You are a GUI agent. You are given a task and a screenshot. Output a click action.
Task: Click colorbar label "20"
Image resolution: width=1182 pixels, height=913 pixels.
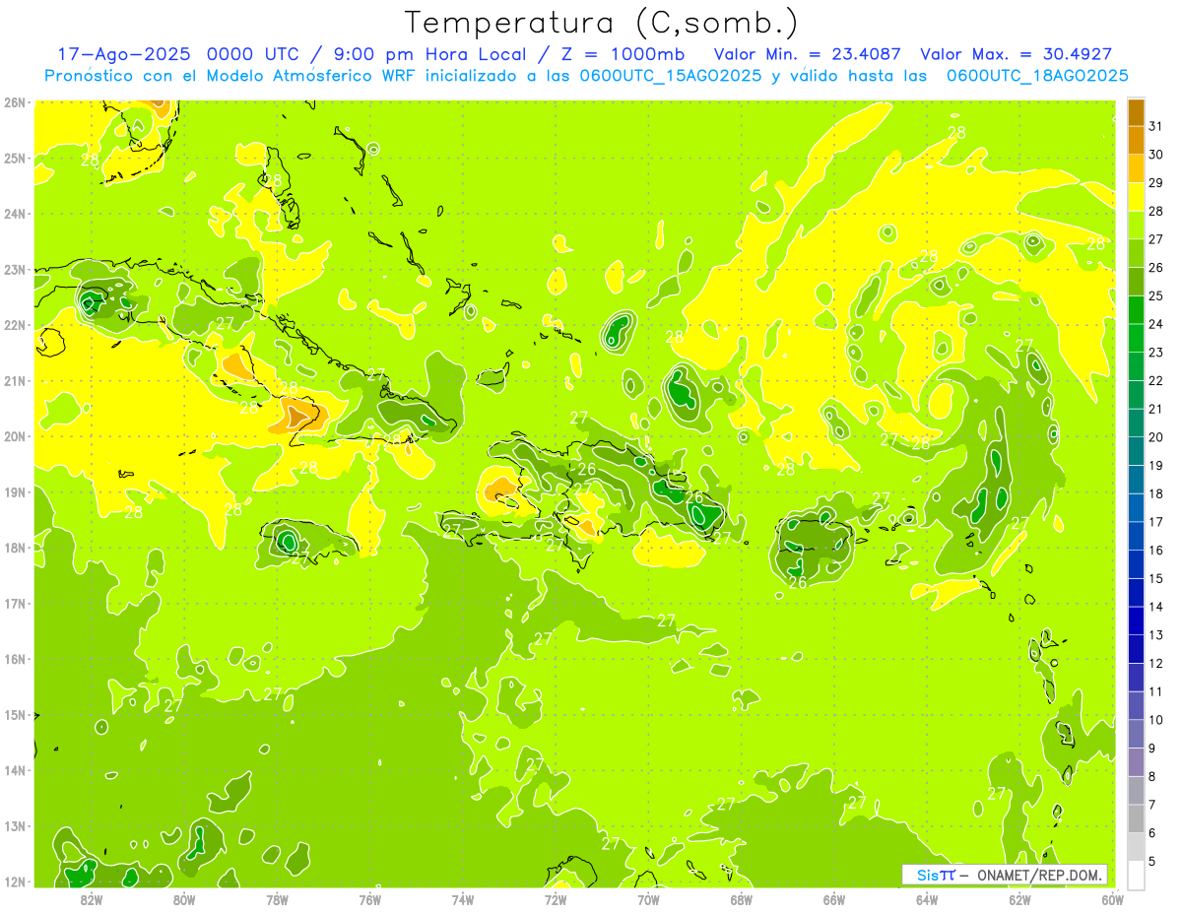pyautogui.click(x=1156, y=437)
